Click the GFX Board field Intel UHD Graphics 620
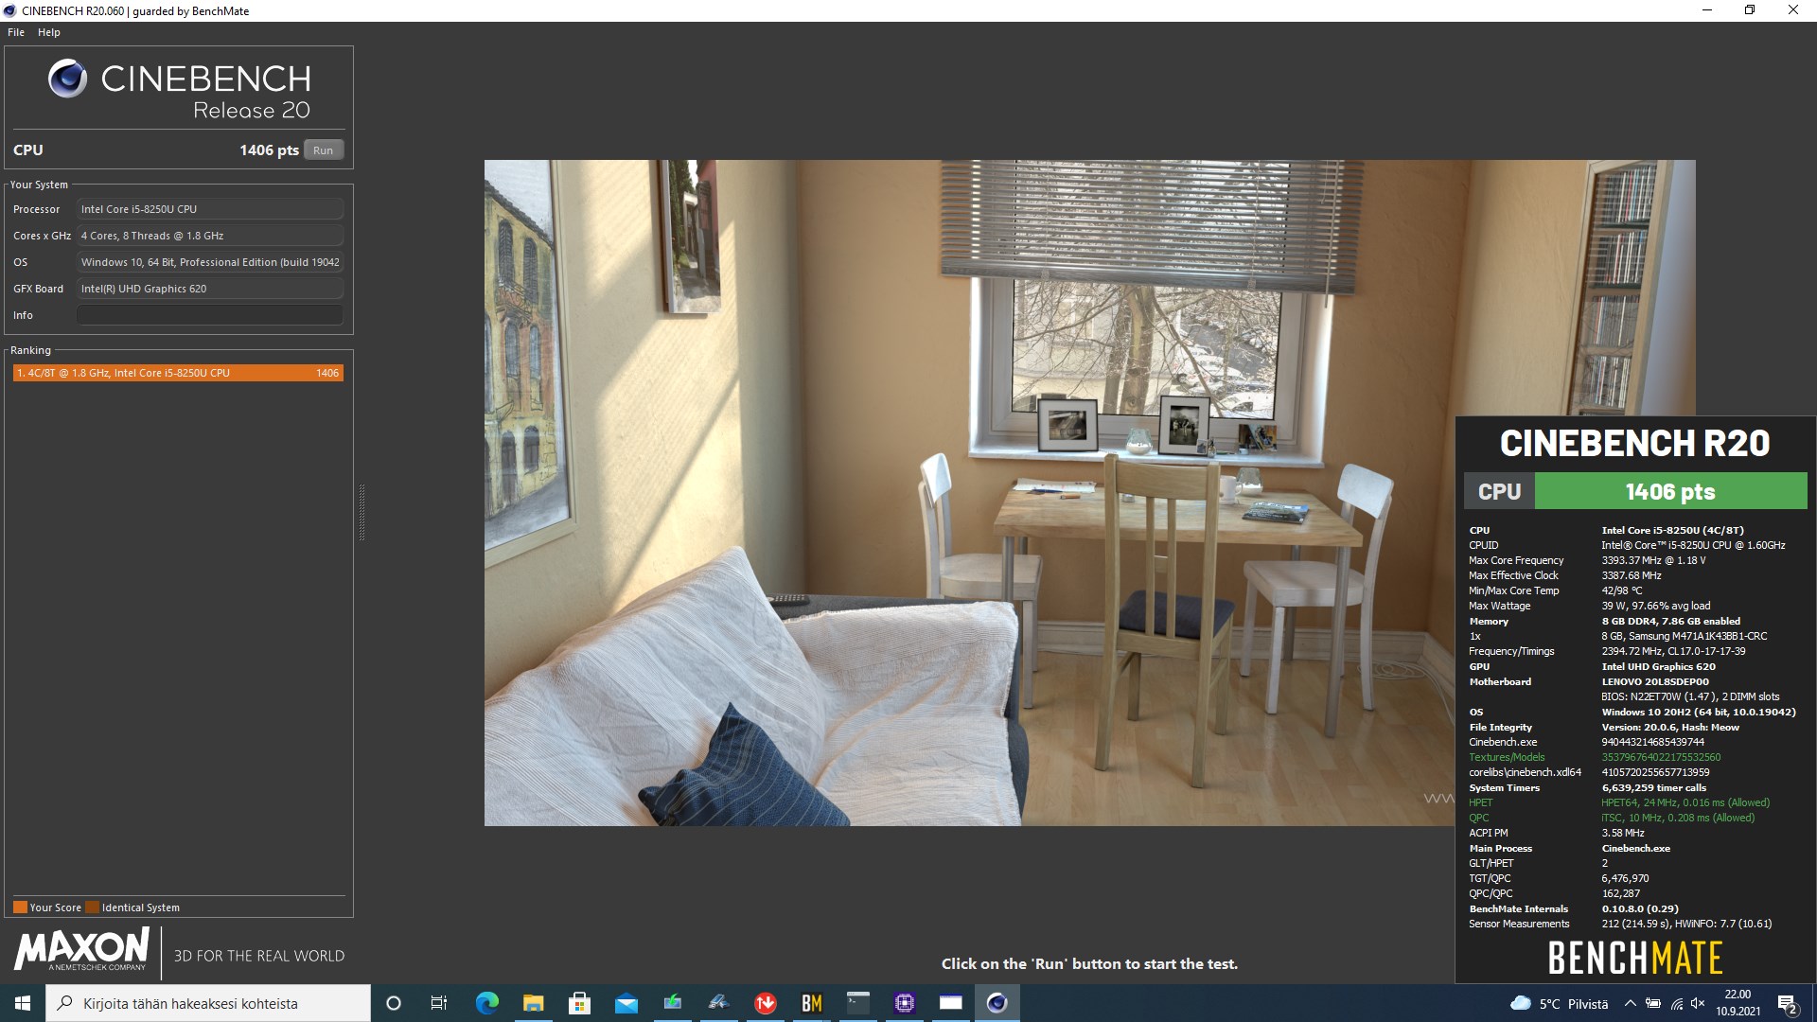The width and height of the screenshot is (1817, 1022). [209, 289]
